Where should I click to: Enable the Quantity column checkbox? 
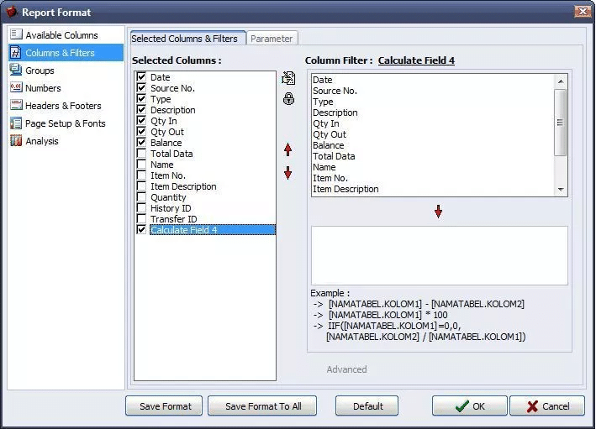(141, 197)
